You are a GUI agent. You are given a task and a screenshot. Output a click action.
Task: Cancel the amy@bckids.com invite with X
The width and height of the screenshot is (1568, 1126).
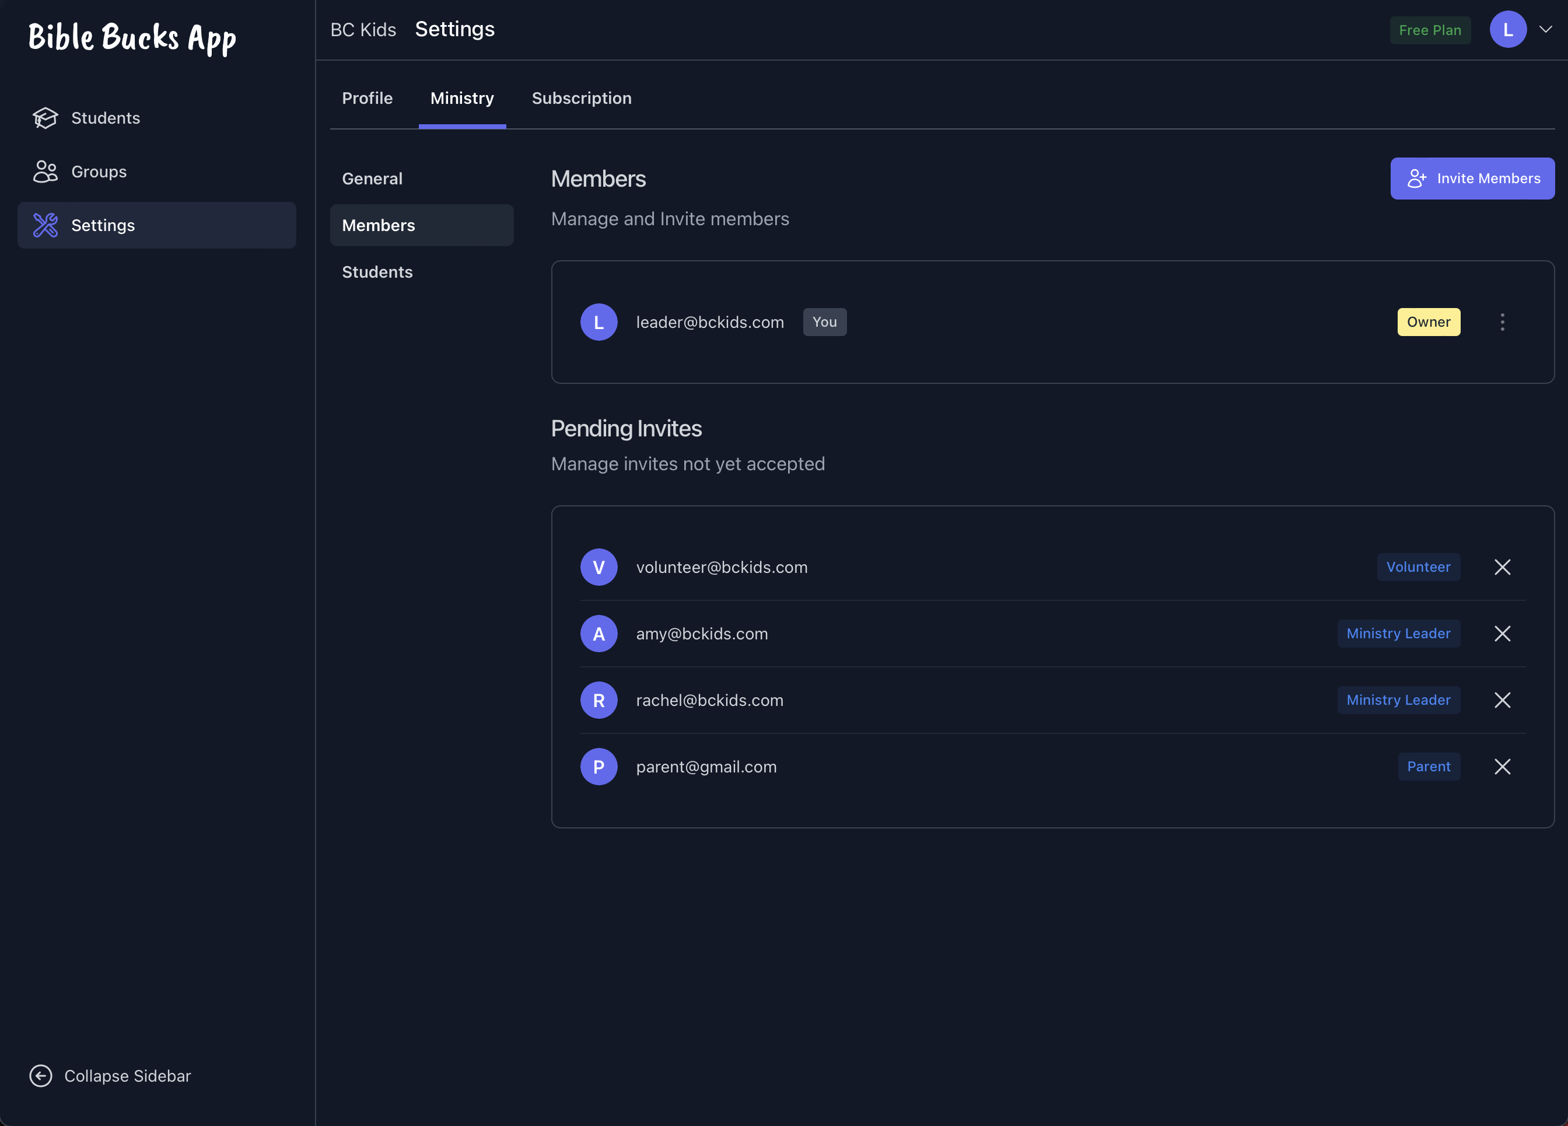click(1501, 634)
